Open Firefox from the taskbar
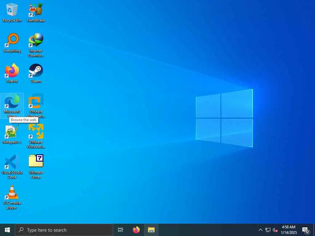 tap(136, 230)
